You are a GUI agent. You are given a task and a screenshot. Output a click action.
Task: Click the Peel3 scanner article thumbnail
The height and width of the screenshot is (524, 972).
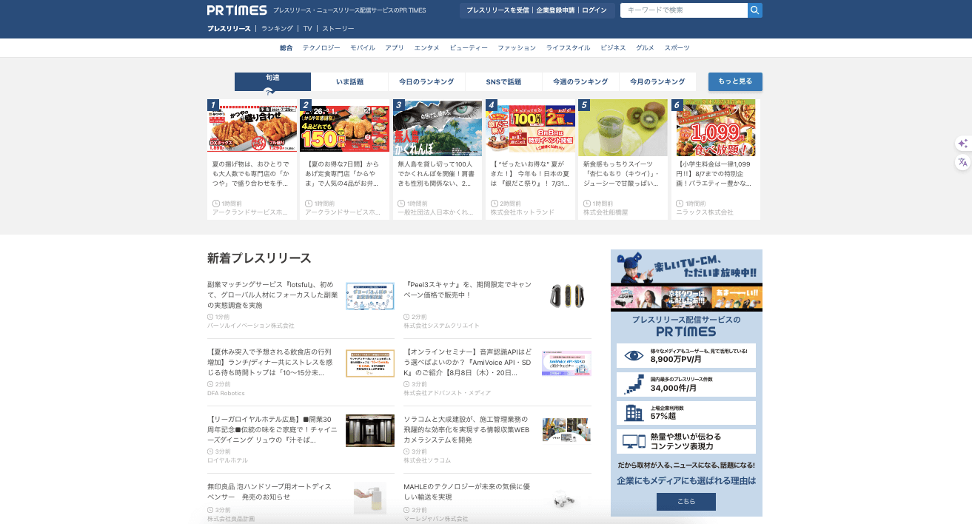tap(566, 295)
